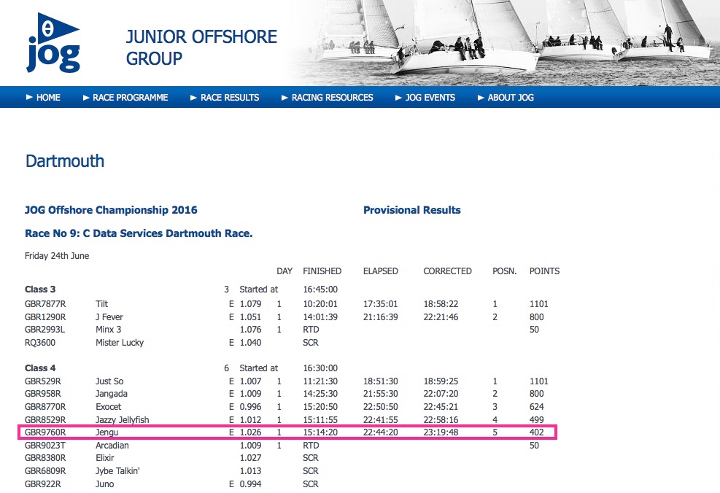Select boat name Arcadian
The width and height of the screenshot is (720, 493).
click(112, 446)
